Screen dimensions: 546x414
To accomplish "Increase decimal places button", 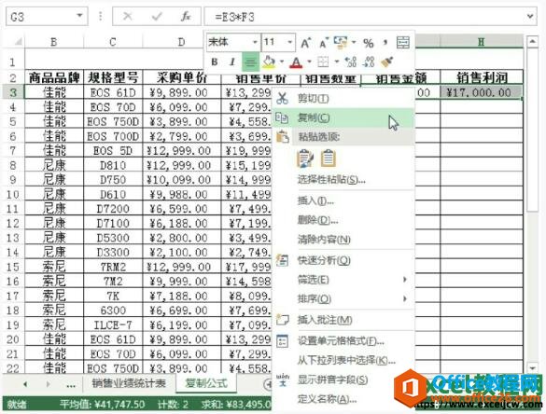I will (350, 62).
